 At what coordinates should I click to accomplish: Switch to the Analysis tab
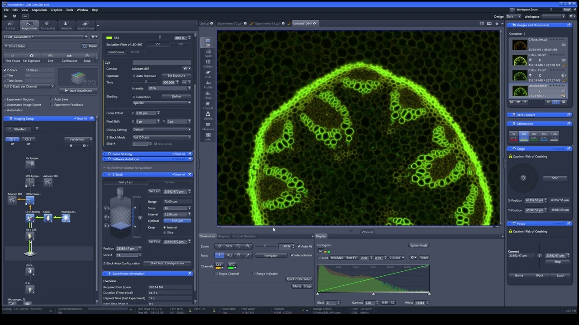pos(66,26)
